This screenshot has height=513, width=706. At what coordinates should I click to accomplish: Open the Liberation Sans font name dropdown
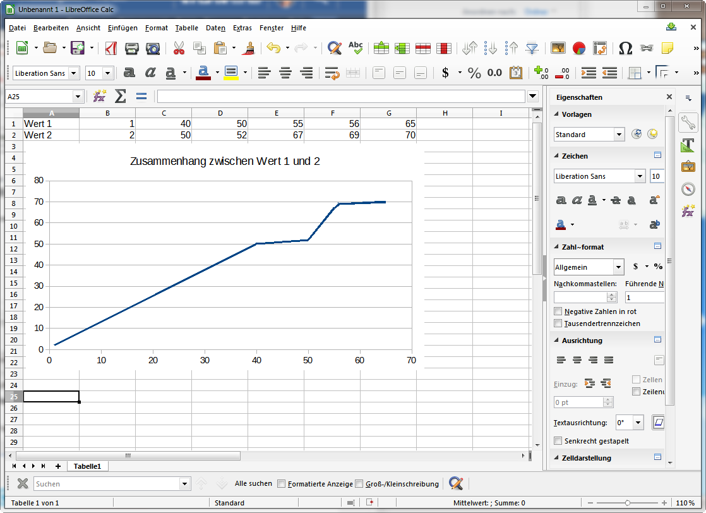click(75, 73)
